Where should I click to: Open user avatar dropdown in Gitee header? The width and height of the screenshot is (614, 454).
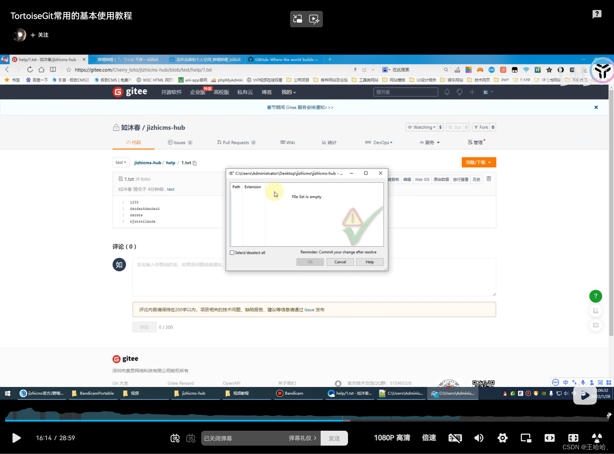(488, 92)
